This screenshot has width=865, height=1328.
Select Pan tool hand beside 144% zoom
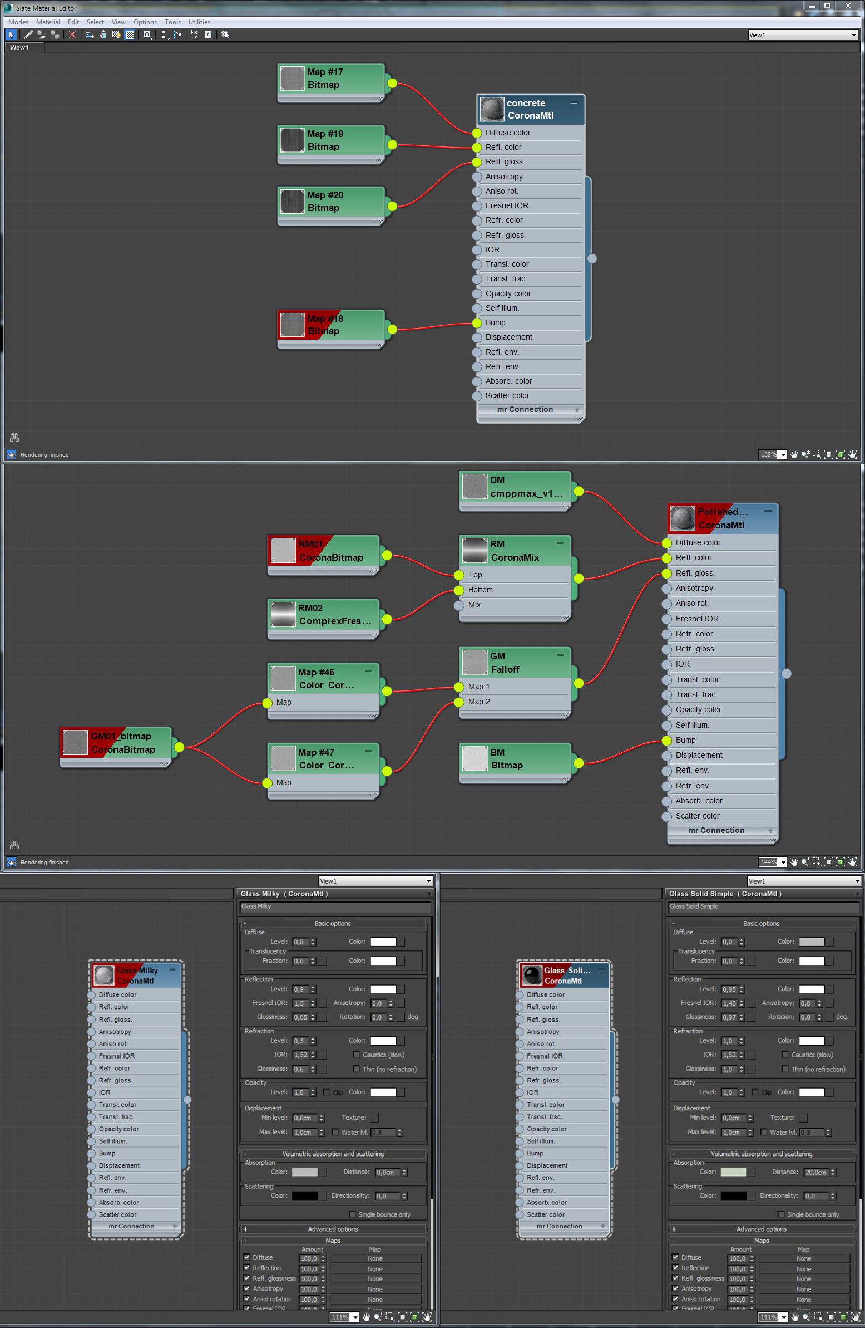pos(794,862)
